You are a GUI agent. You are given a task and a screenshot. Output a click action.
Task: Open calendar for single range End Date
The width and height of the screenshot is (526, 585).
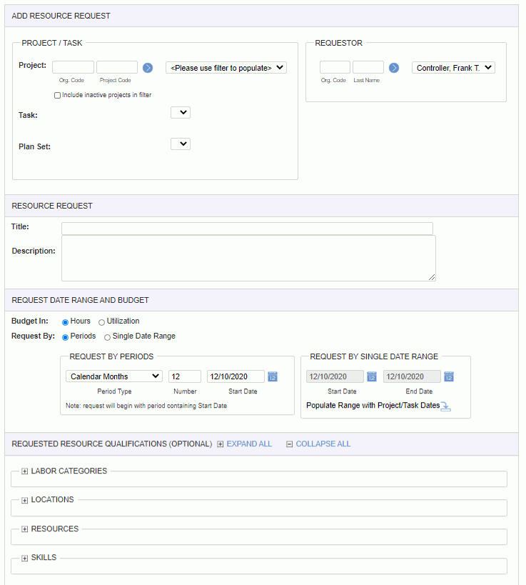[x=449, y=376]
